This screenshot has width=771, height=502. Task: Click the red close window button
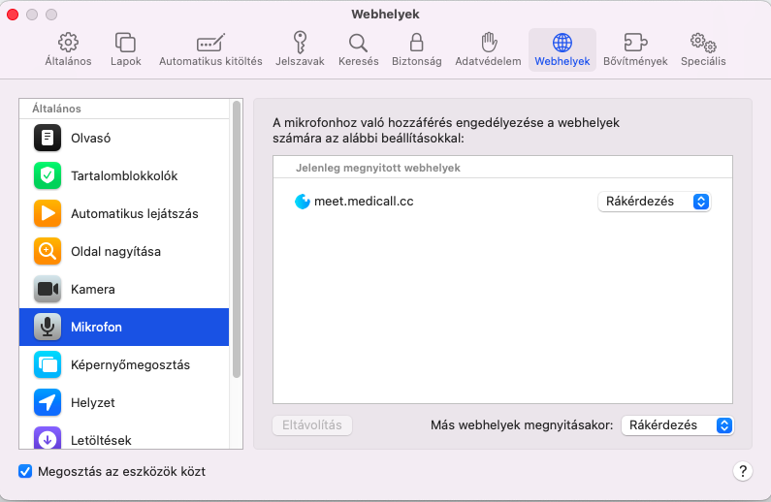[x=13, y=15]
